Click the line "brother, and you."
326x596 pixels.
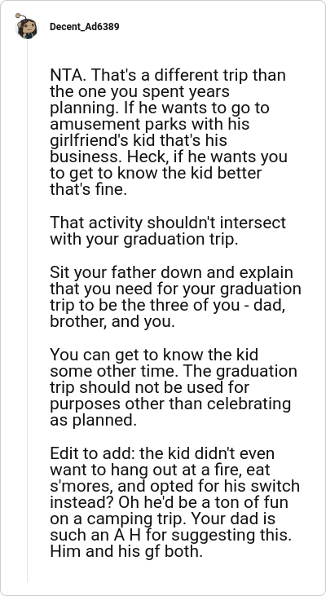click(112, 321)
